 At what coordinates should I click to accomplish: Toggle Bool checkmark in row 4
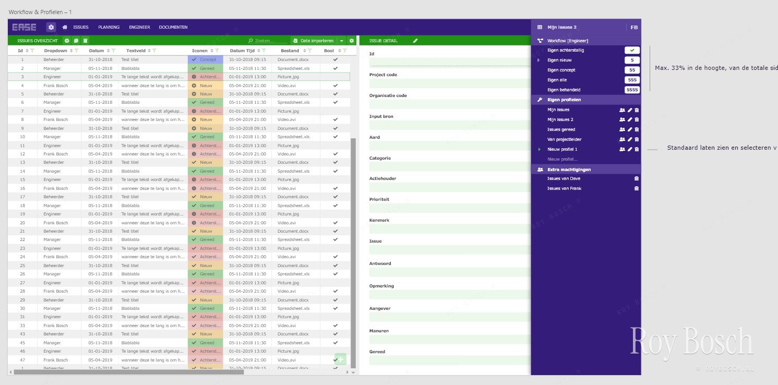336,85
